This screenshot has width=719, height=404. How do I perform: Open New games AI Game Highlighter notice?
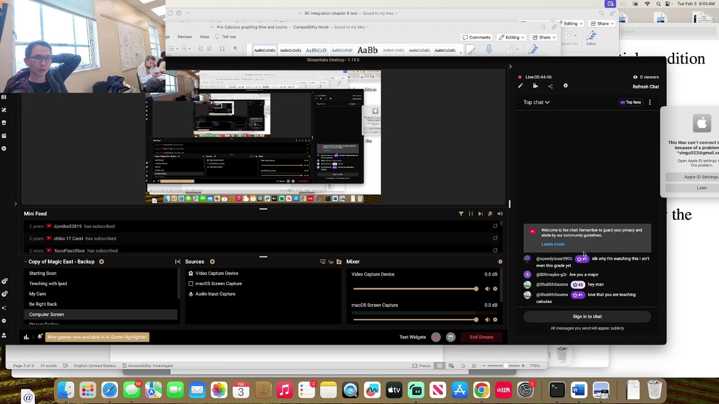click(98, 337)
